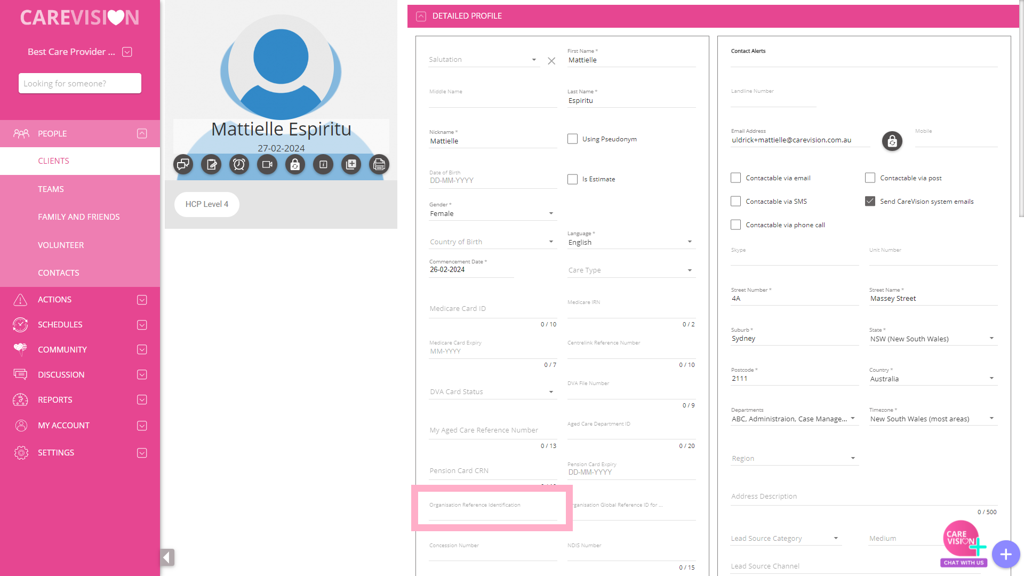Click the Settings gear icon

[21, 453]
